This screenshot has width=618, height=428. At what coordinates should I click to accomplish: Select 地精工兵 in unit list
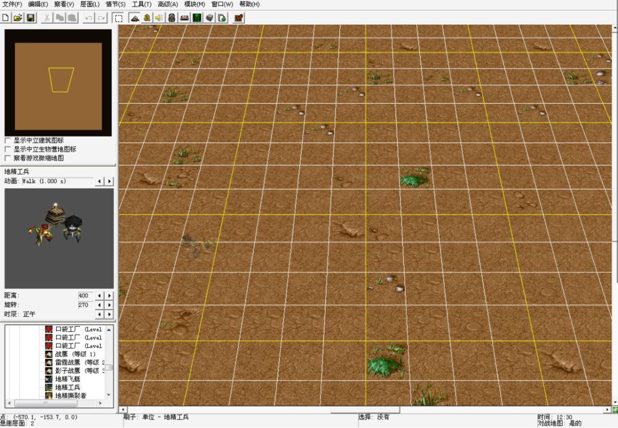pyautogui.click(x=68, y=387)
